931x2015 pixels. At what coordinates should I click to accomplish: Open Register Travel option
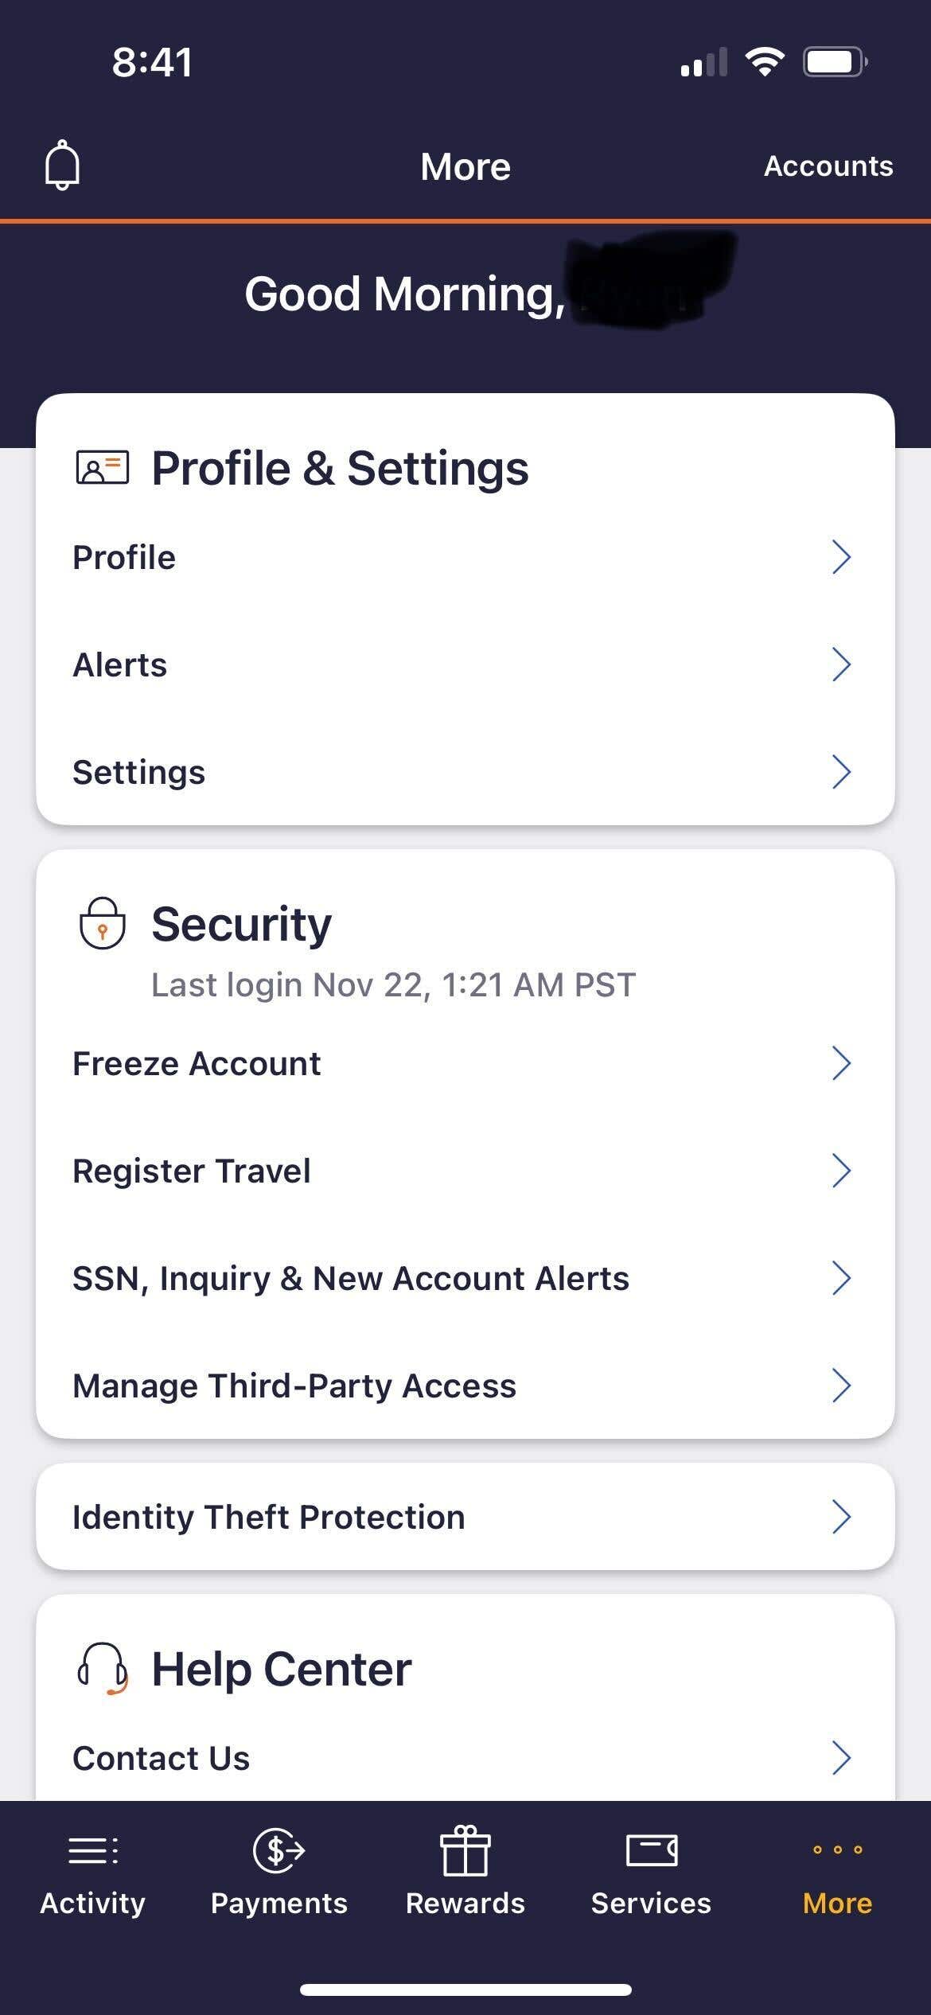192,1171
